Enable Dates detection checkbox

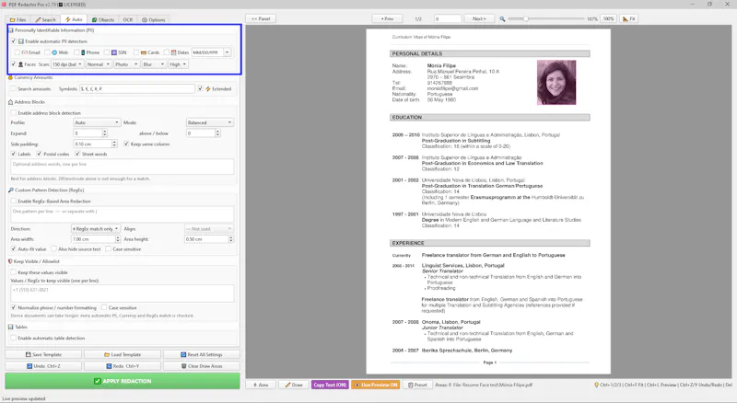[166, 52]
